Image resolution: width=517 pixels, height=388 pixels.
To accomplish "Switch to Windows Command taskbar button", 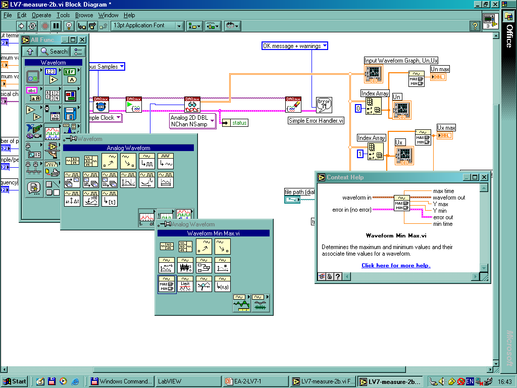I will [122, 381].
